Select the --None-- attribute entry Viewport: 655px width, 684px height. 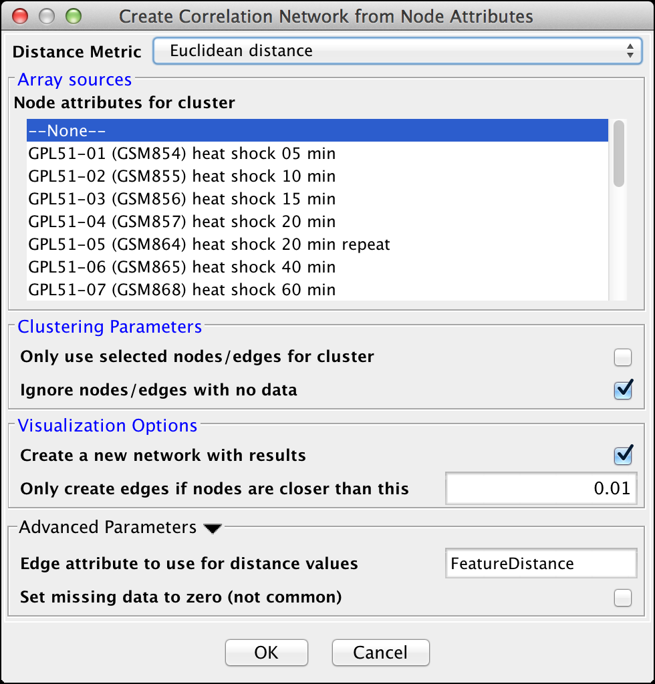pyautogui.click(x=317, y=131)
